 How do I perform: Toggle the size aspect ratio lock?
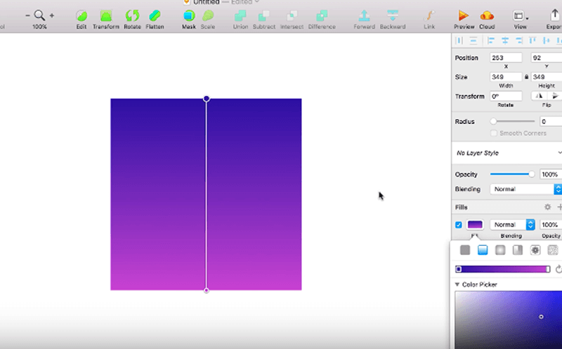[x=527, y=77]
